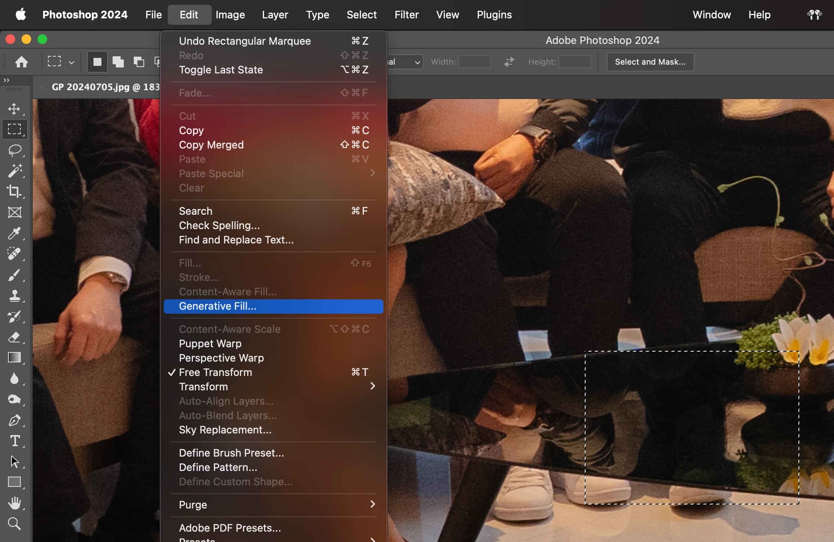The width and height of the screenshot is (834, 542).
Task: Select the Horizontal Type tool
Action: [14, 441]
